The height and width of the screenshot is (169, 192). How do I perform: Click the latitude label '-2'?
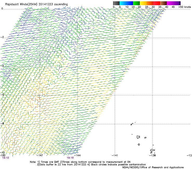pyautogui.click(x=2, y=37)
